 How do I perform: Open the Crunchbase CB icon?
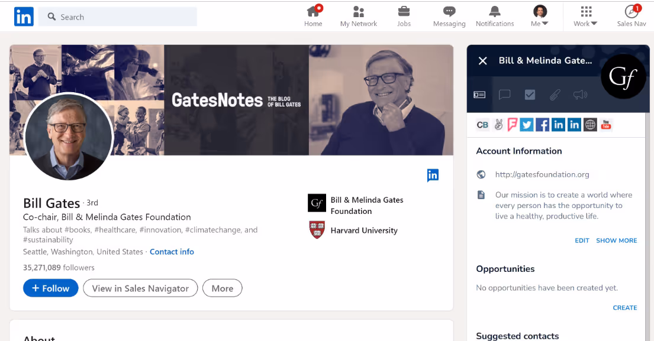[x=482, y=125]
